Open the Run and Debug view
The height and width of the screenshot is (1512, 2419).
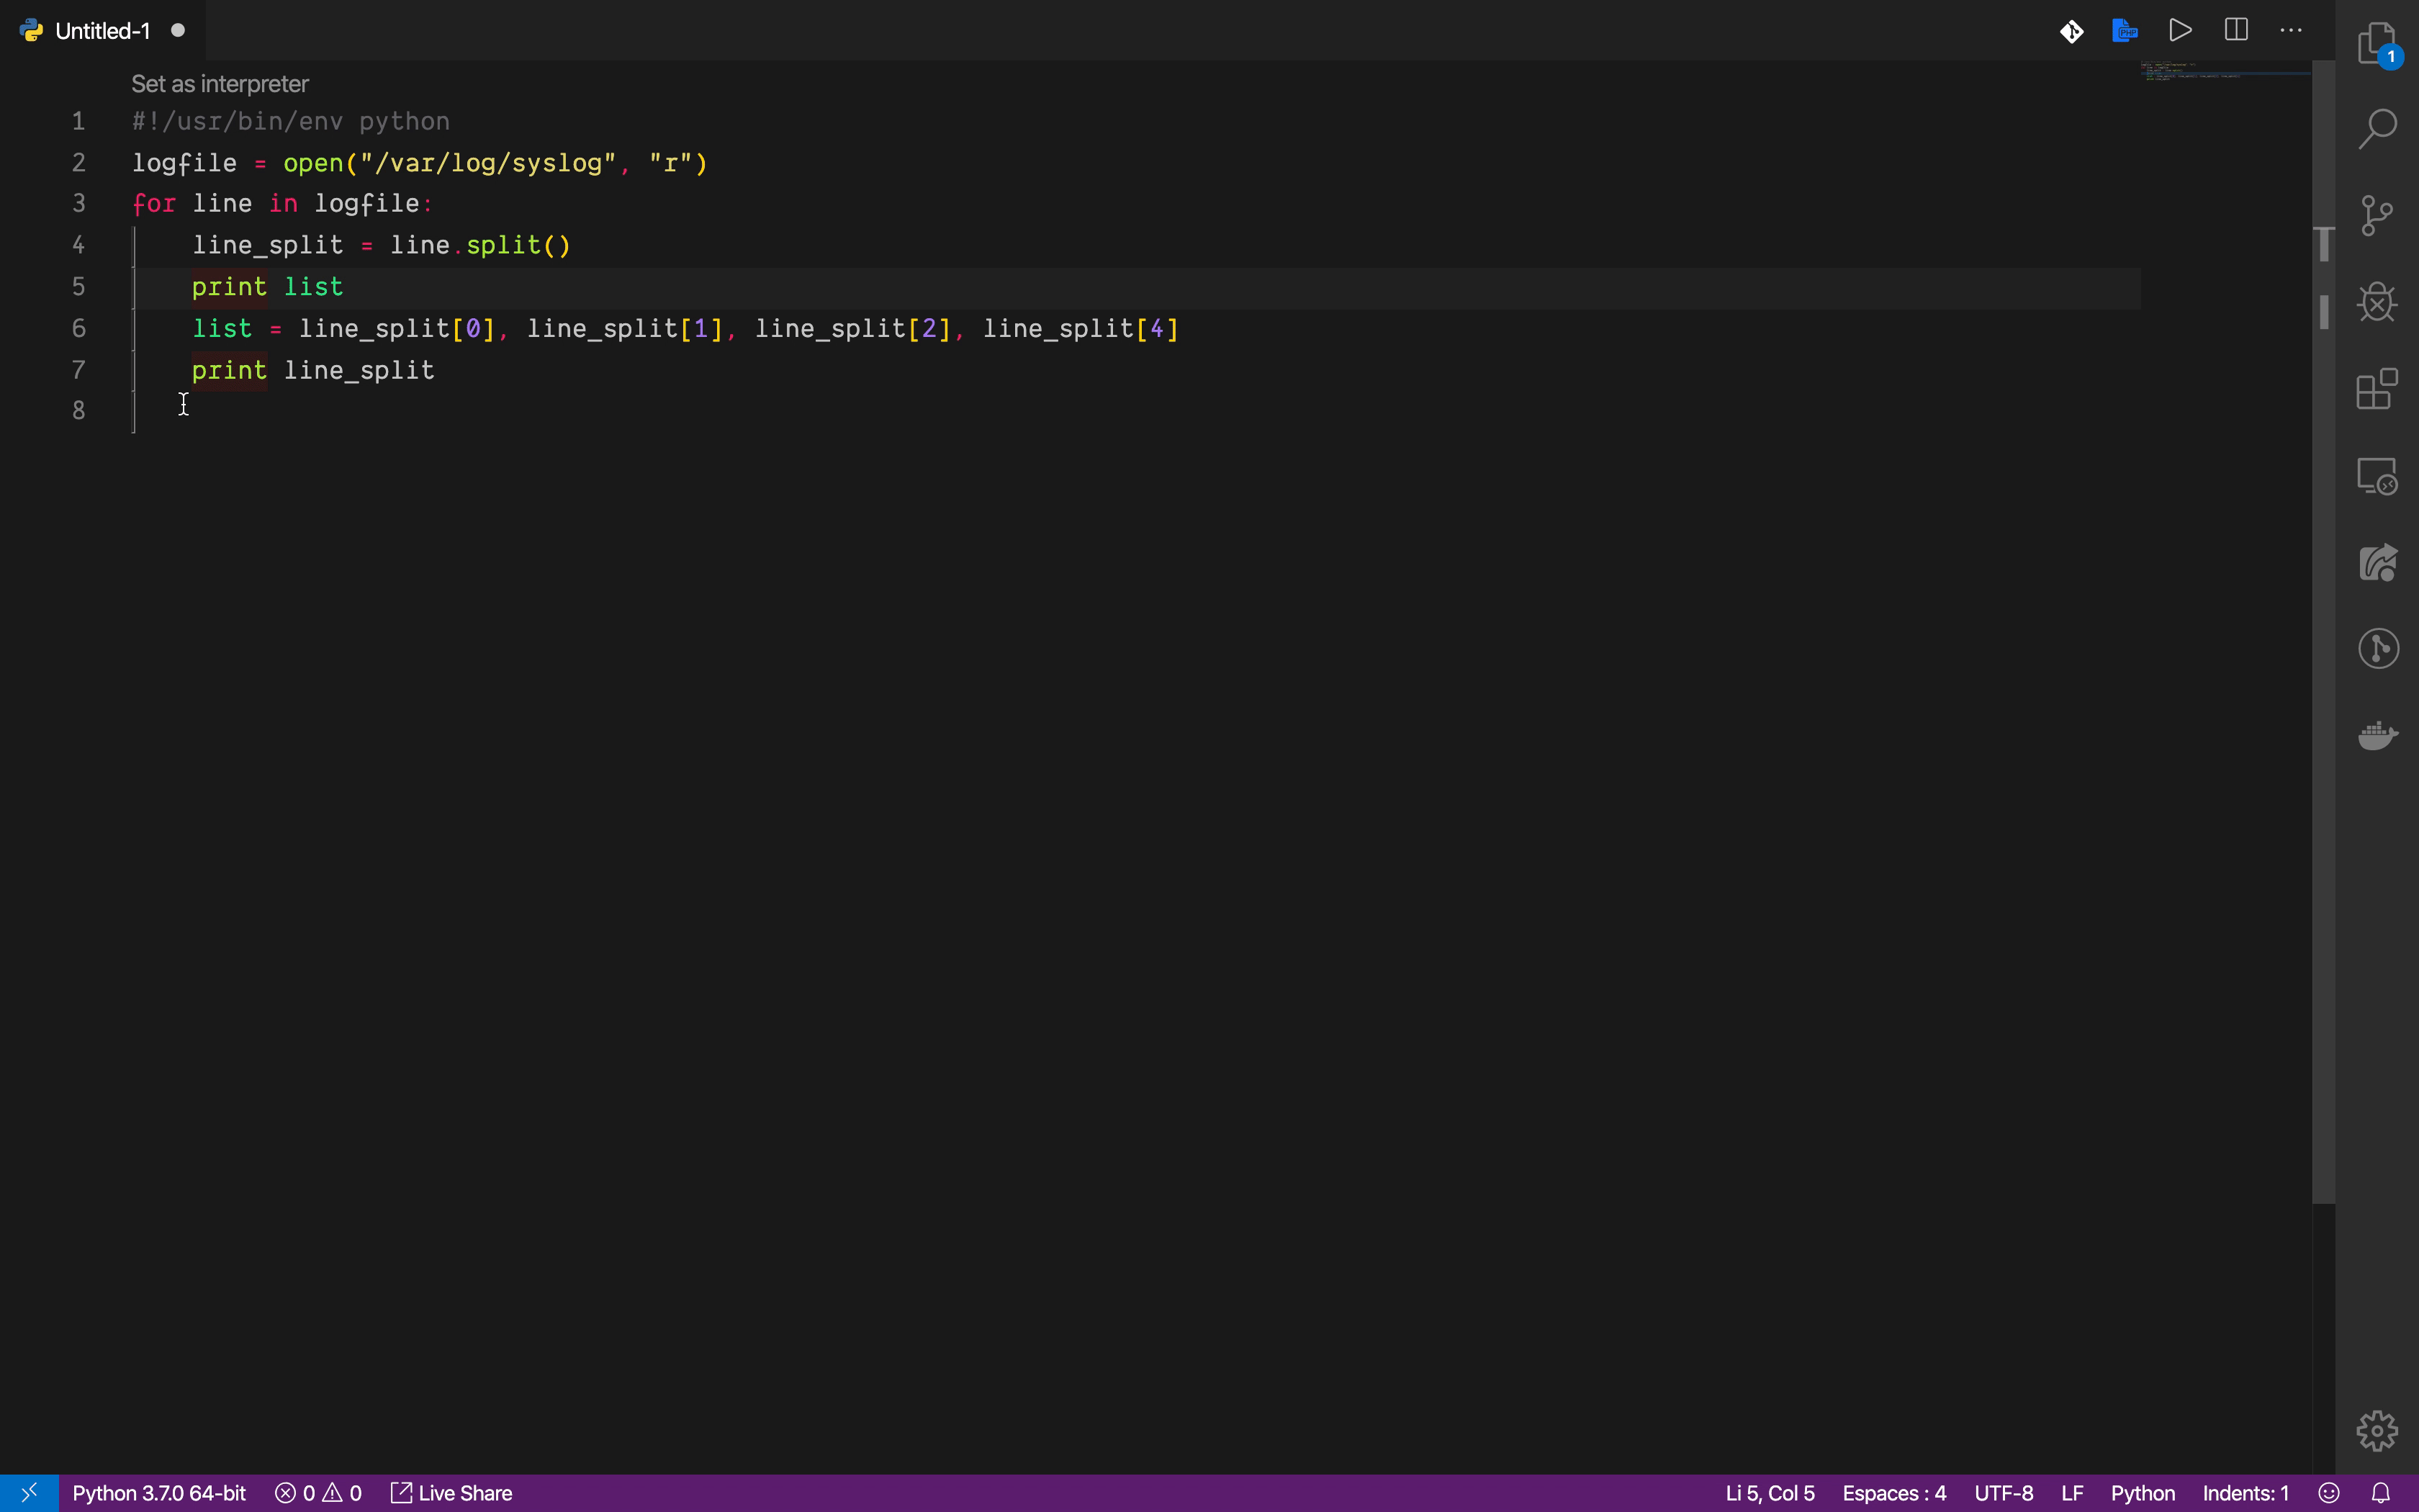(x=2377, y=302)
